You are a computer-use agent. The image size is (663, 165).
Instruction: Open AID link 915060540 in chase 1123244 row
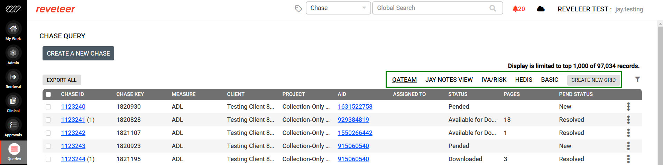click(353, 159)
